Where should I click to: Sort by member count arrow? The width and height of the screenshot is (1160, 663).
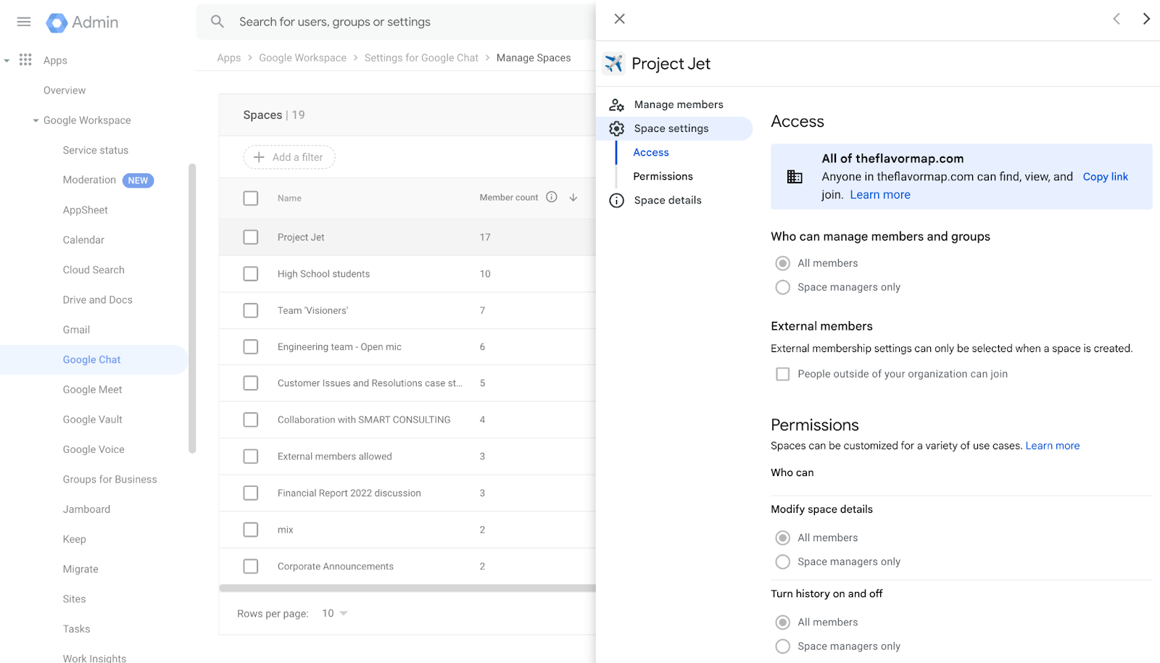pyautogui.click(x=573, y=197)
